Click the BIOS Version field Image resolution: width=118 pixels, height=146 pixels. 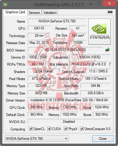tap(65, 50)
